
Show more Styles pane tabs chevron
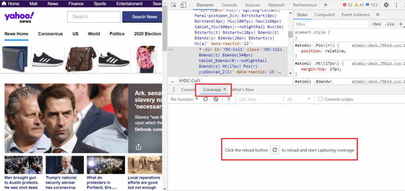(378, 15)
